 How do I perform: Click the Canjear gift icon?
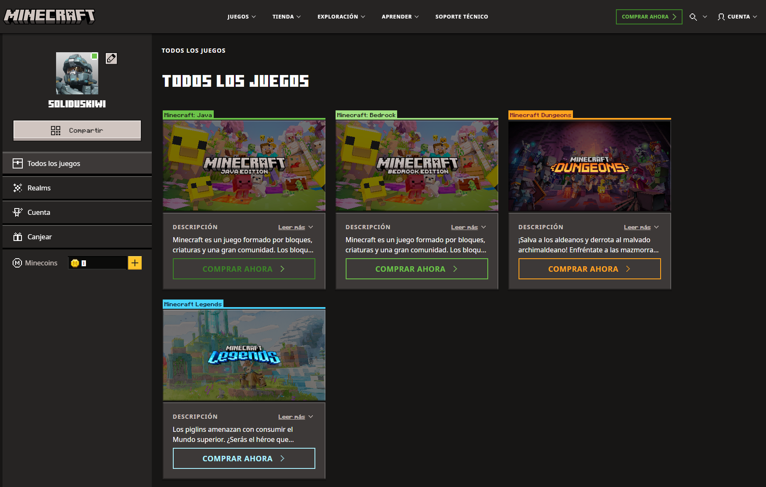18,237
